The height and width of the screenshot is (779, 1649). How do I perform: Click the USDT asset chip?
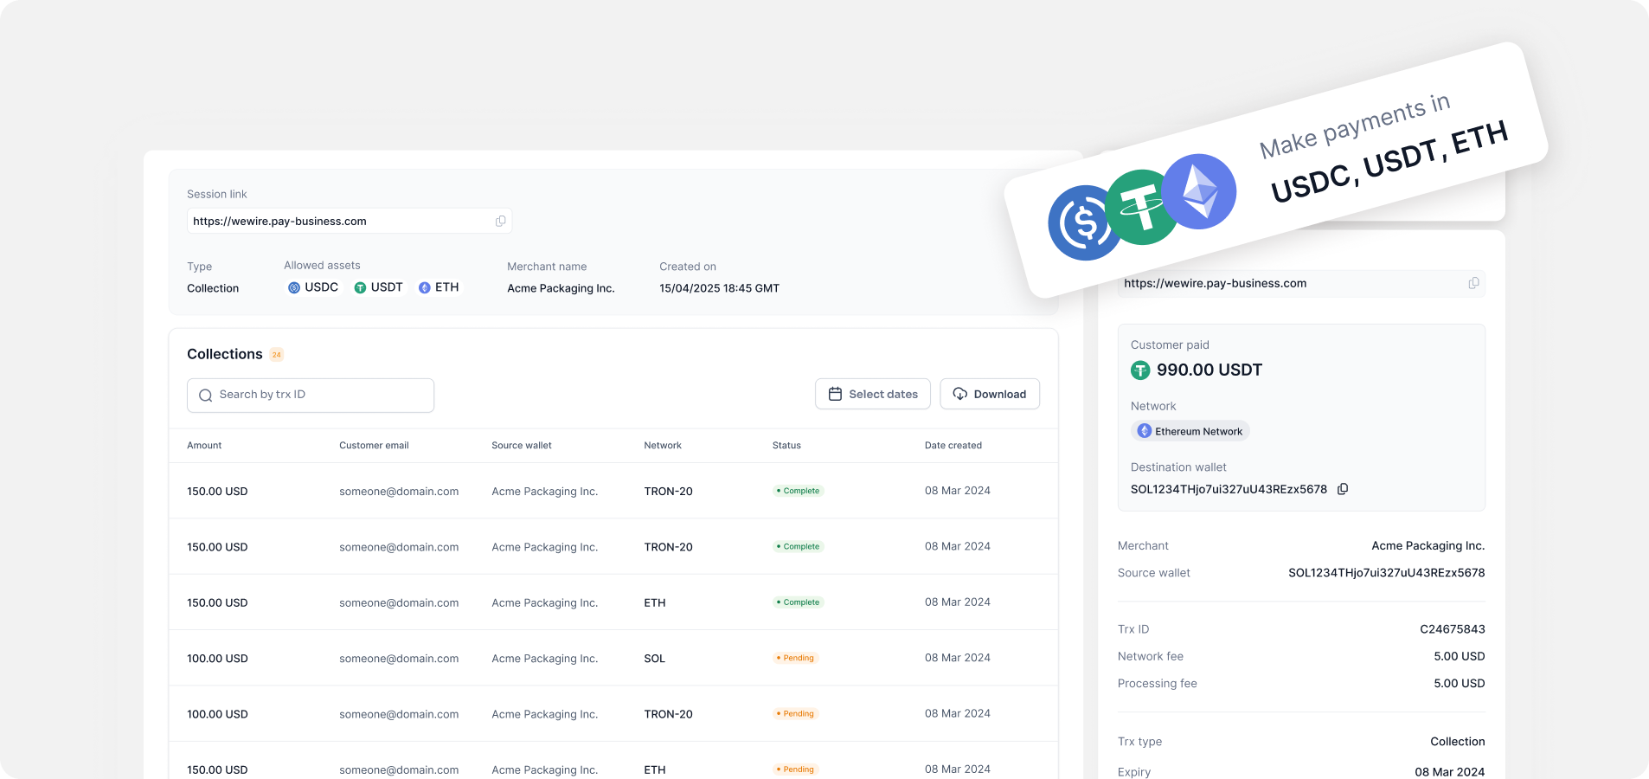click(x=379, y=287)
